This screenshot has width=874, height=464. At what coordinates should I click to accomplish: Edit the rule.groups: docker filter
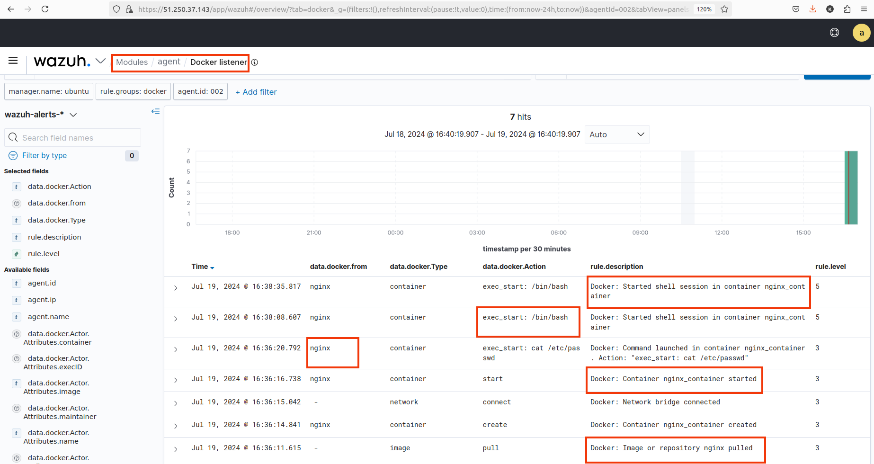click(133, 91)
